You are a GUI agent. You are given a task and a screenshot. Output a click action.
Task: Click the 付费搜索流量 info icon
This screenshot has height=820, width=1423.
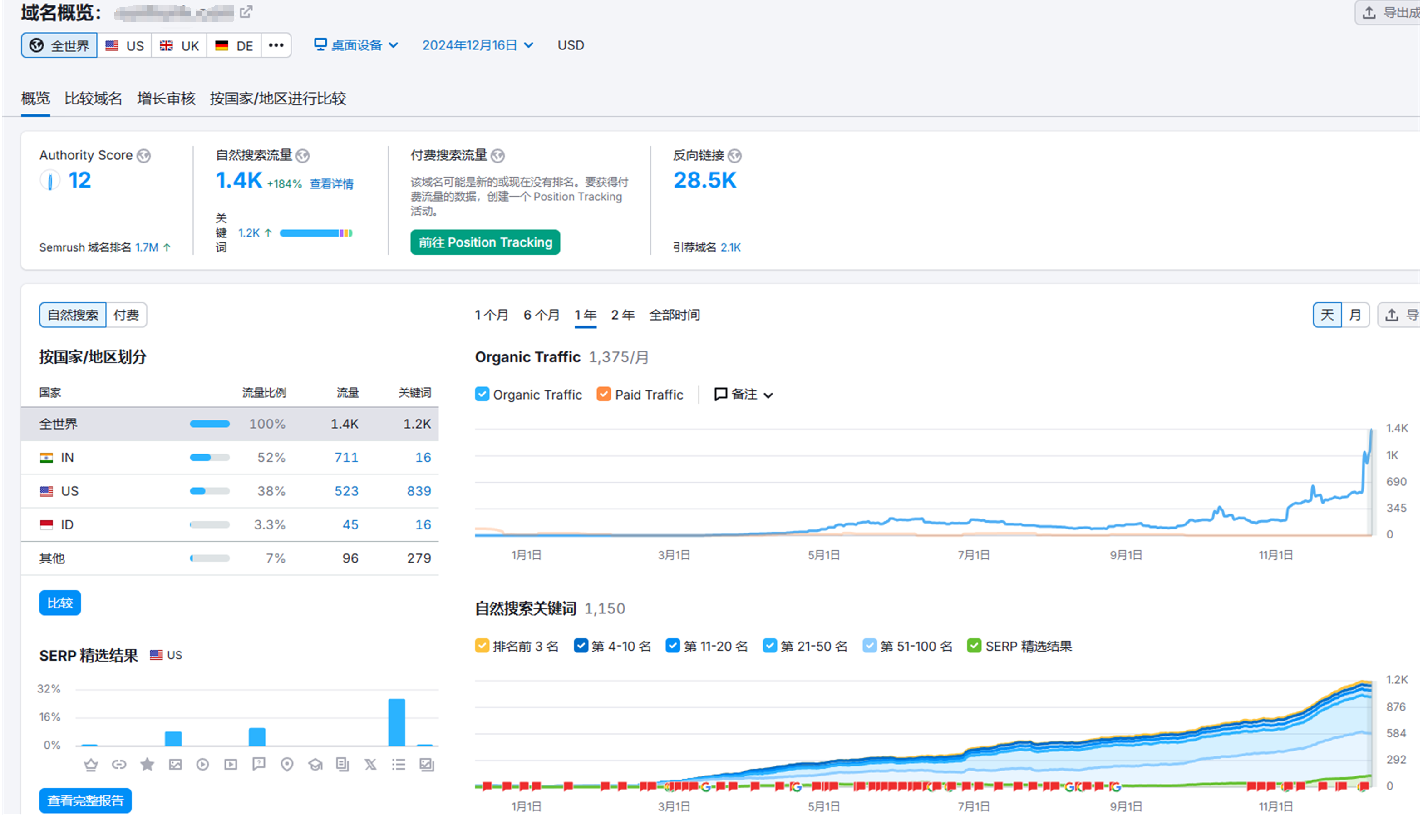(498, 155)
